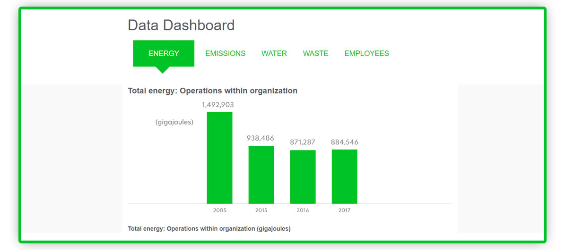This screenshot has width=565, height=250.
Task: Click the triangle pointer beneath the ENERGY tab
Action: pos(162,70)
